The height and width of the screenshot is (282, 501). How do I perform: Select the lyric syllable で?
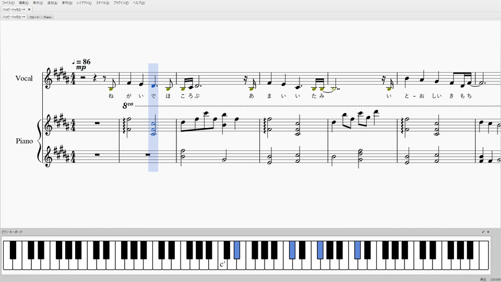click(153, 96)
